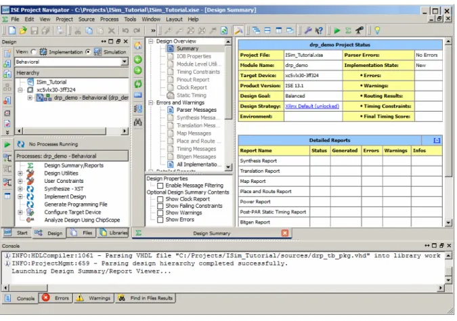Click the Copy toolbar icon
The image size is (457, 321).
coord(89,30)
